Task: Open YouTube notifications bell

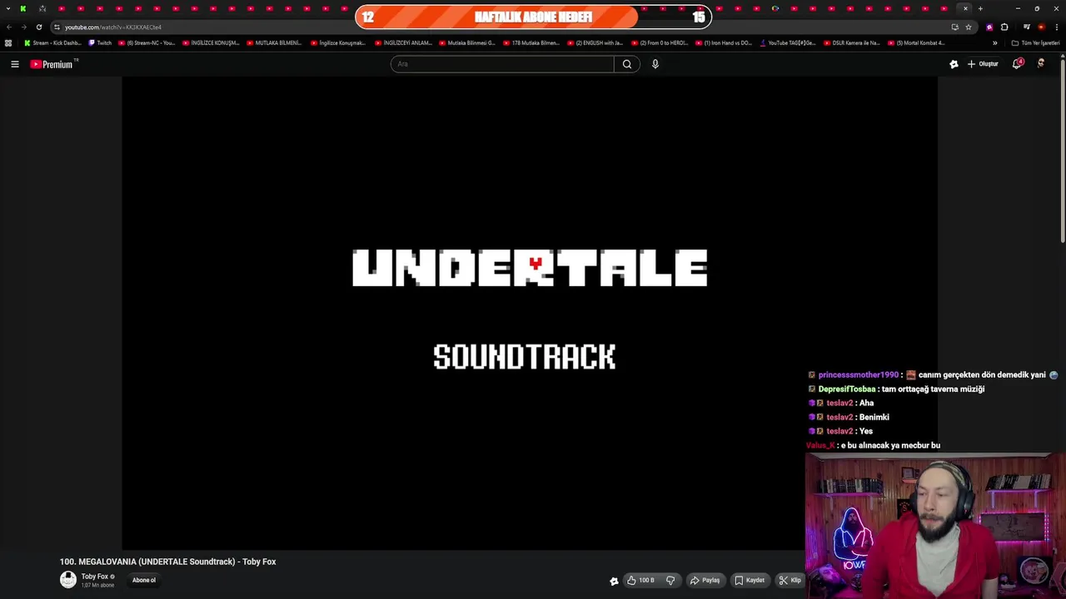Action: point(1017,64)
